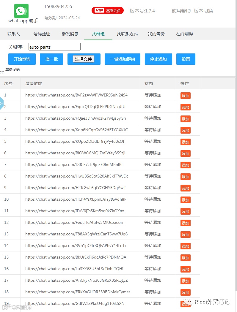237x312 pixels.
Task: Select the link ending BvP2zAvWPVWER9SuhI2494
Action: pyautogui.click(x=76, y=95)
